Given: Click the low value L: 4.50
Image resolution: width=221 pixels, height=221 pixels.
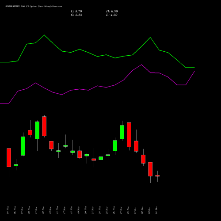Looking at the screenshot, I should click(x=112, y=15).
